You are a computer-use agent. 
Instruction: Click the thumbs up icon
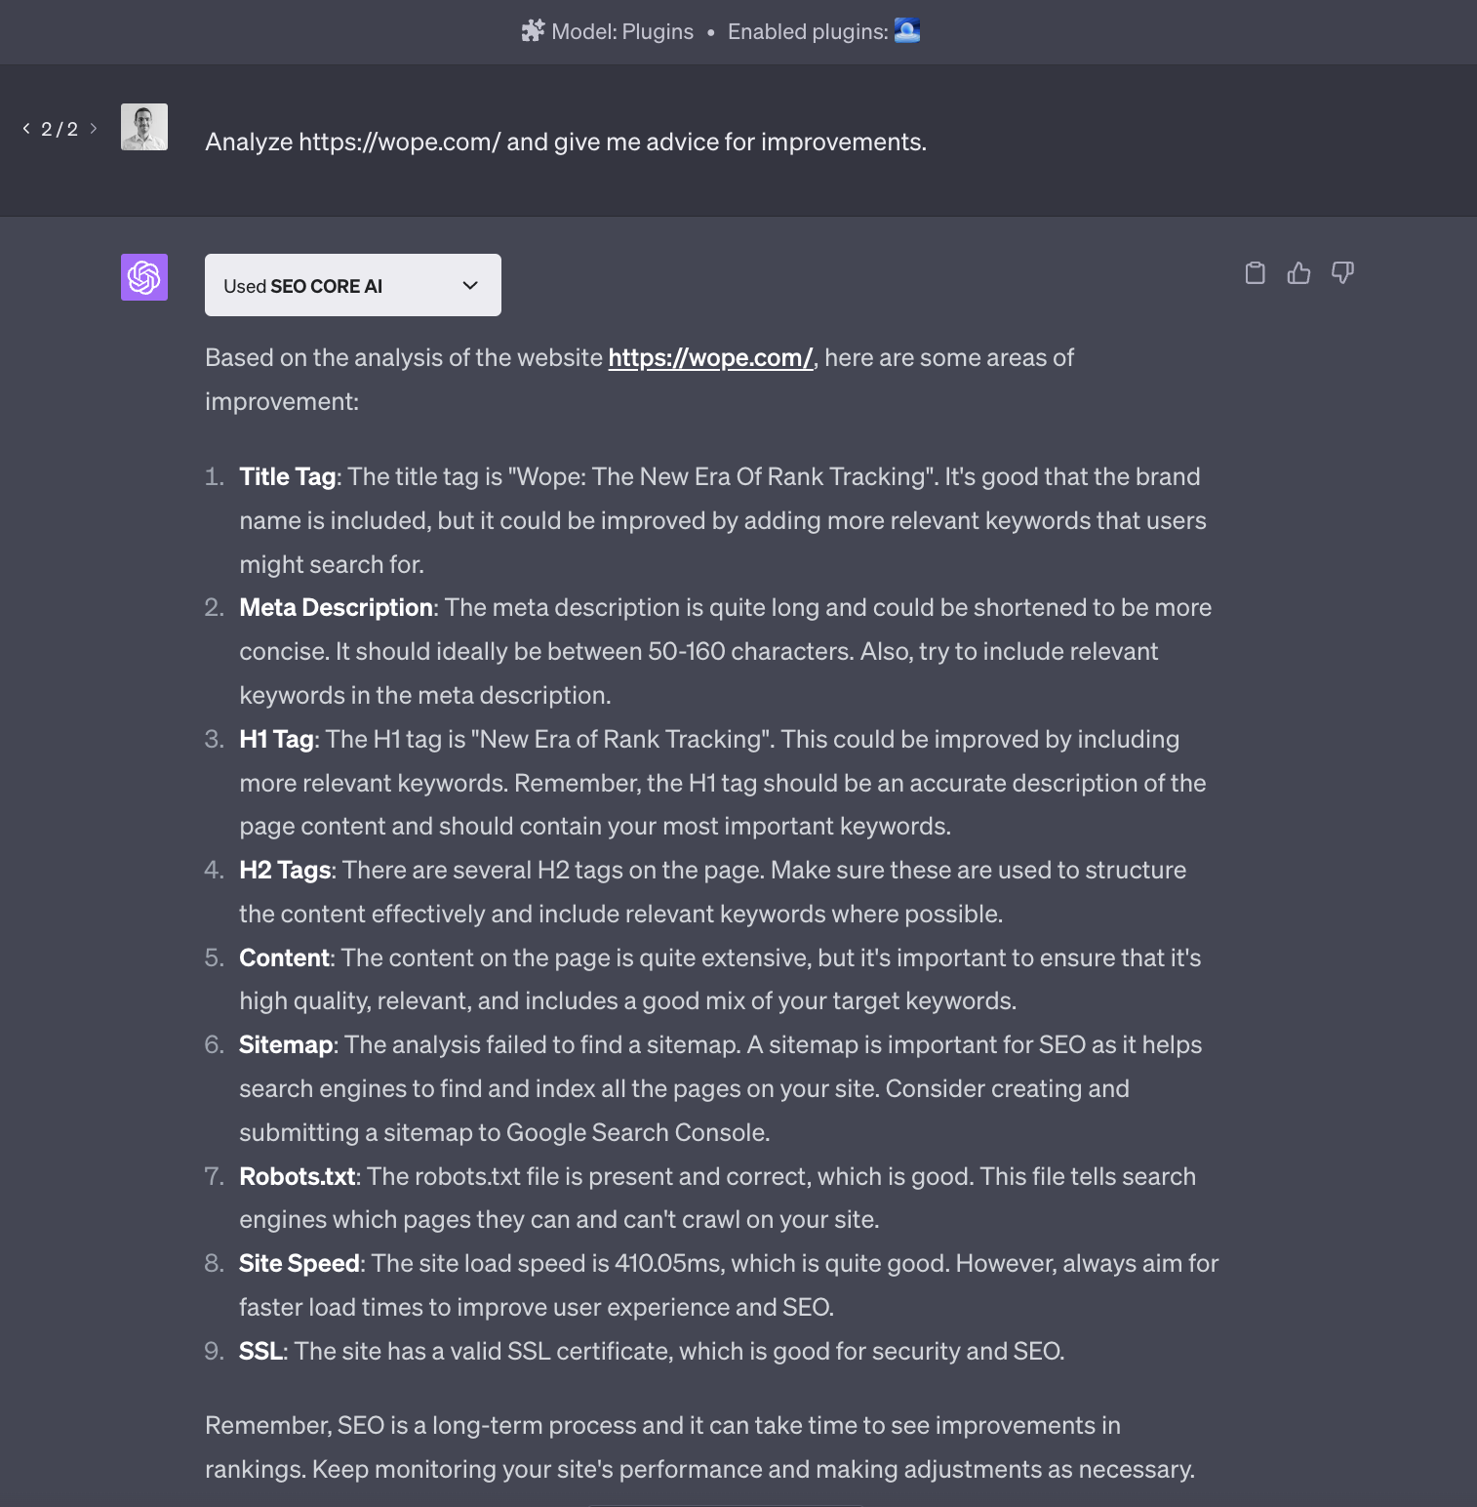[1298, 273]
